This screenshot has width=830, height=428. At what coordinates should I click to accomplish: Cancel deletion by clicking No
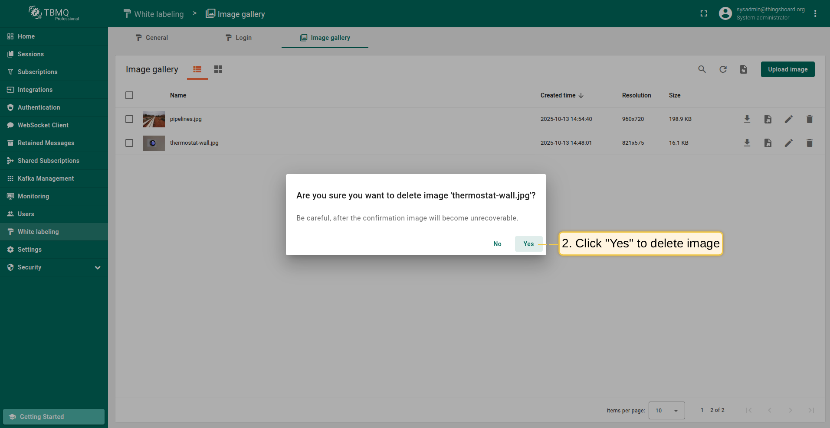[497, 244]
